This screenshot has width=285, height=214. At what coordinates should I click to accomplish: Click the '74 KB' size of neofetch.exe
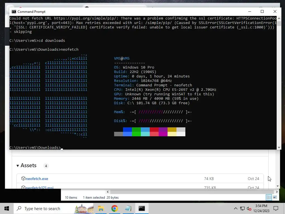[209, 179]
